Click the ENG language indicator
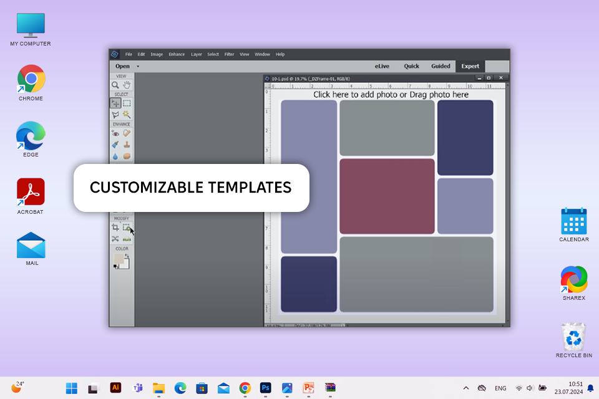This screenshot has width=599, height=399. coord(500,388)
